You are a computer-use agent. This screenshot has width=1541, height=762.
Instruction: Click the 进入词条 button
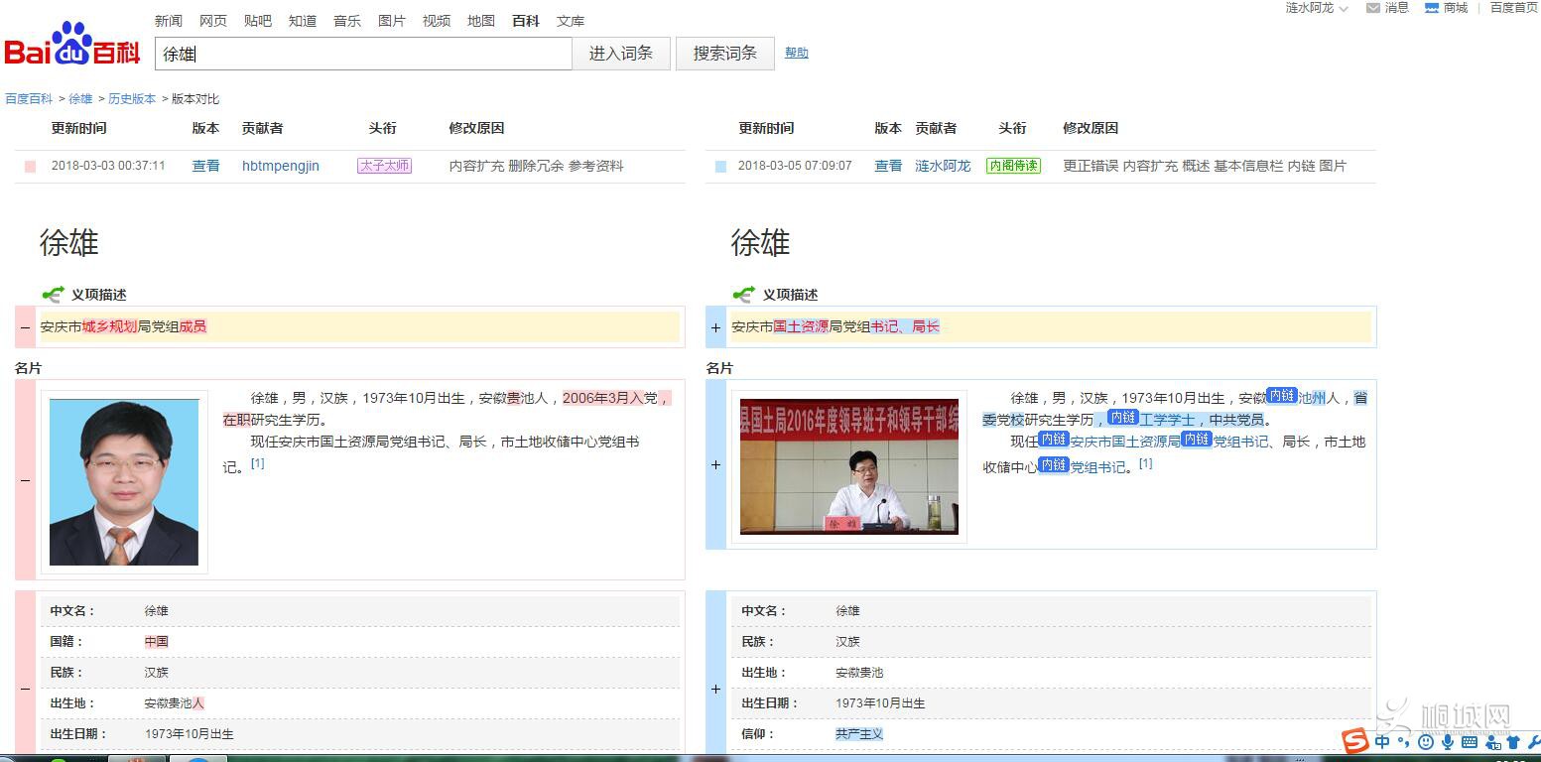(621, 54)
